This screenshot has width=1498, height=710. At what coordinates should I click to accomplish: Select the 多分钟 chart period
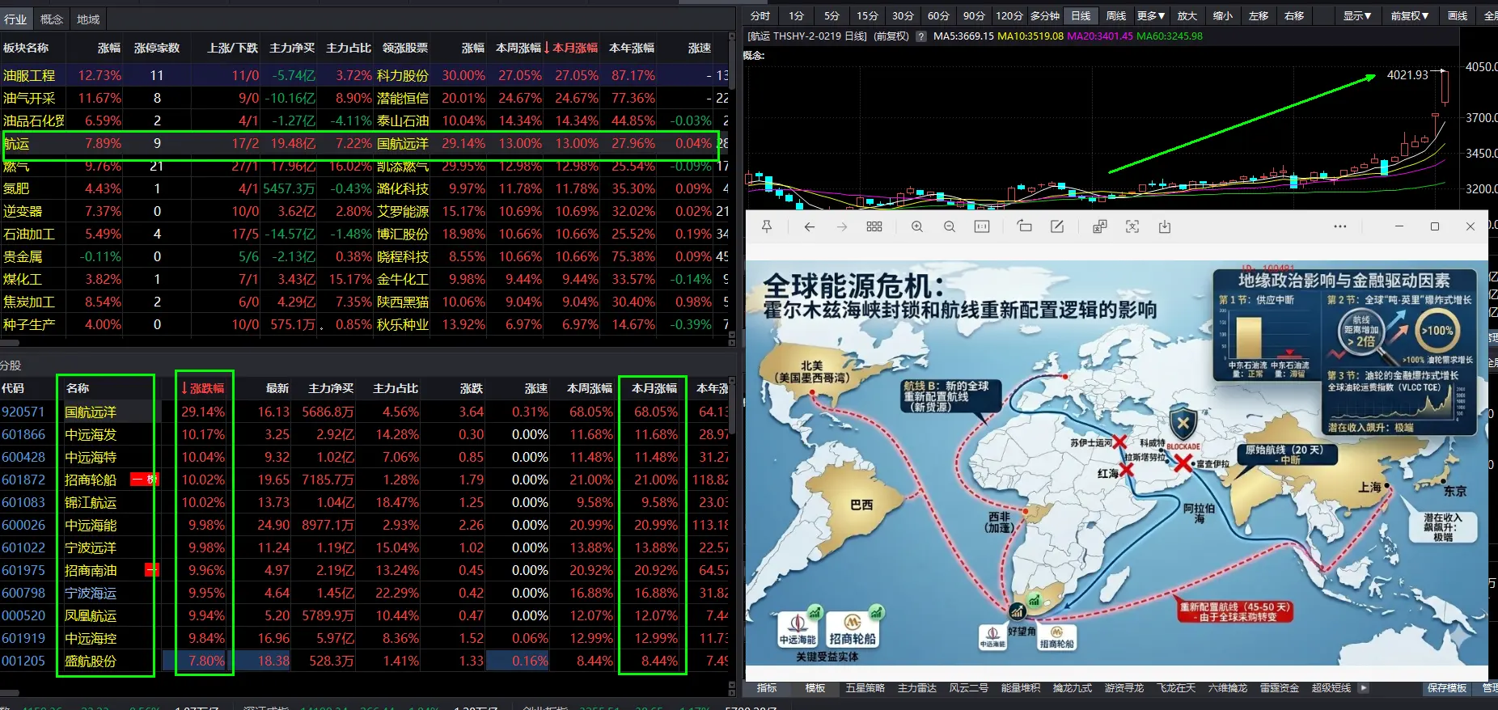[1044, 16]
